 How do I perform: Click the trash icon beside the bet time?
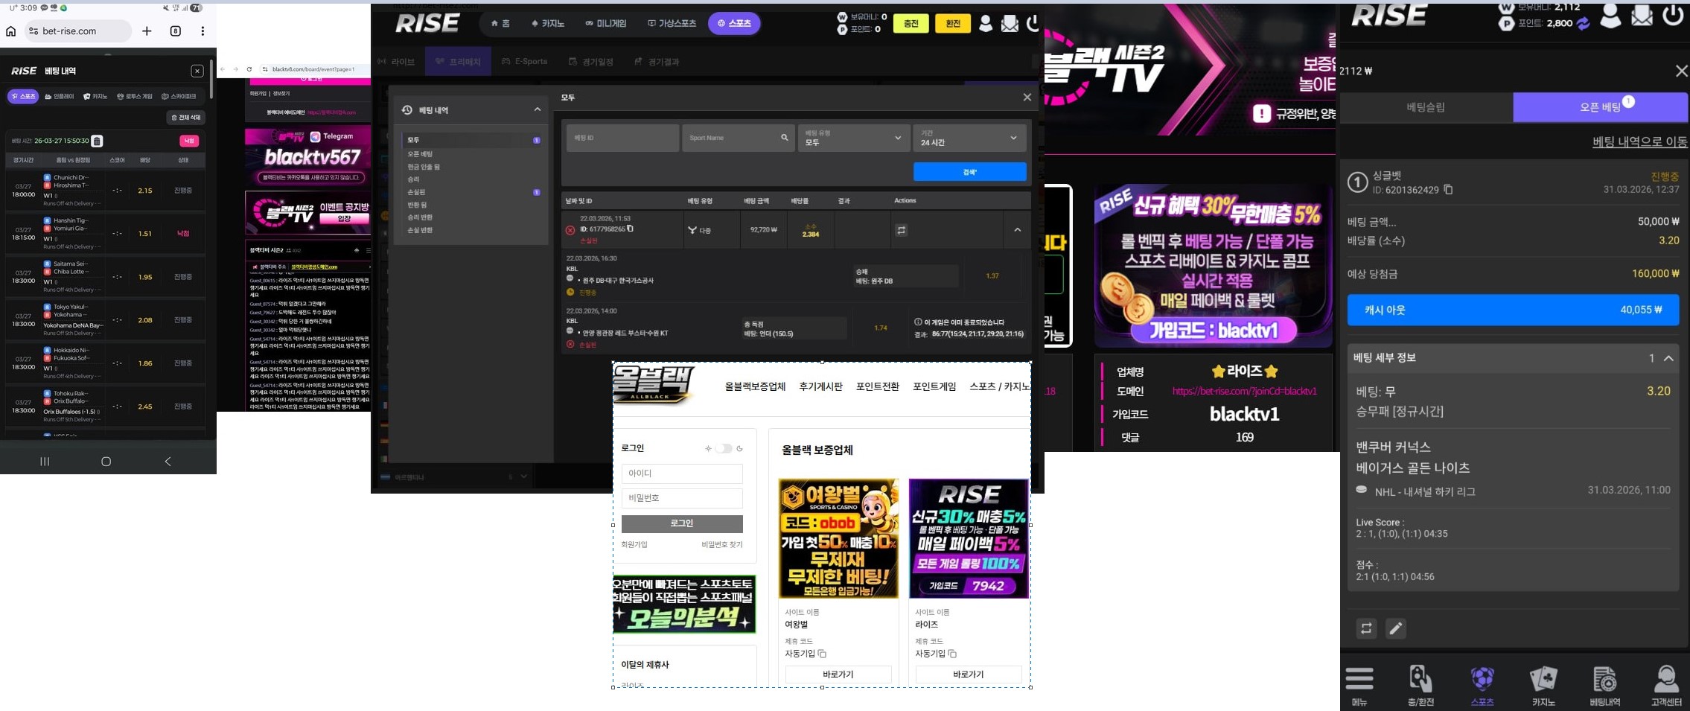(x=98, y=141)
